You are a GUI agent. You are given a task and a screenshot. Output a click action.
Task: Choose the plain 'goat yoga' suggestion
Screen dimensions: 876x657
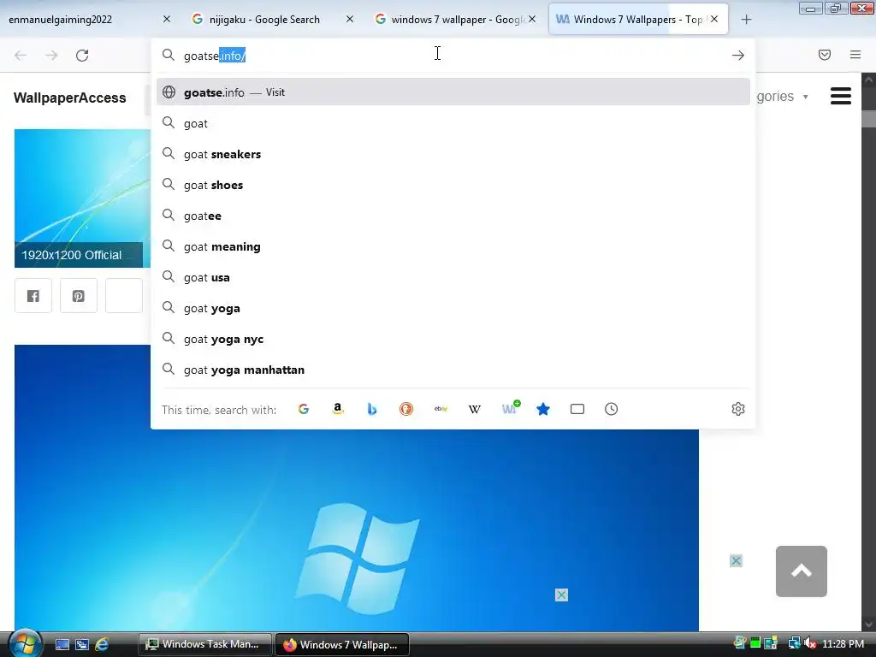pos(453,308)
